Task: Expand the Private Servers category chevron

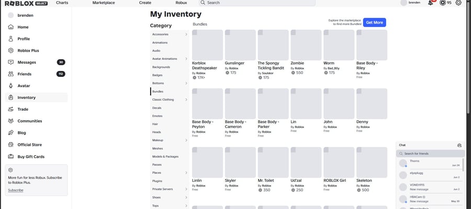Action: (x=186, y=189)
